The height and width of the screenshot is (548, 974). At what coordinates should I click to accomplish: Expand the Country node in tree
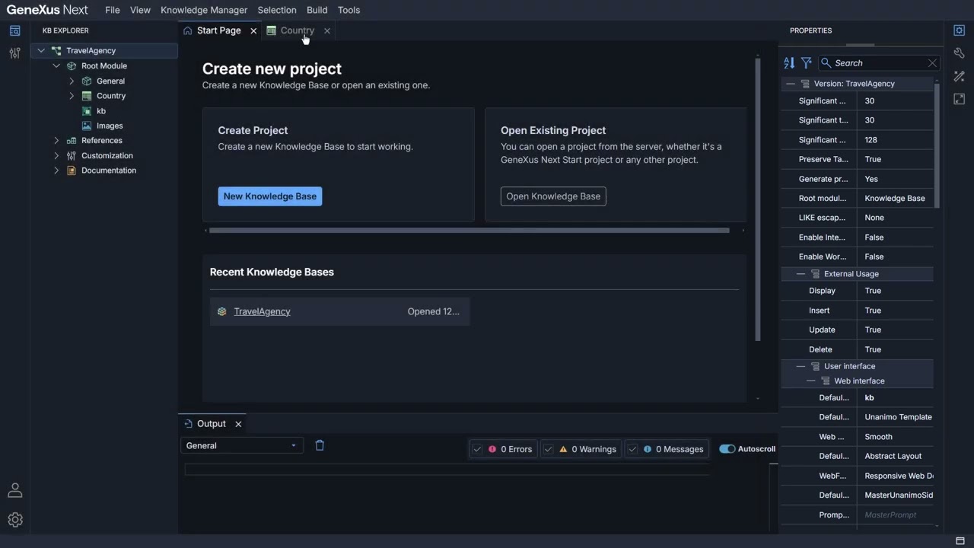[x=72, y=96]
